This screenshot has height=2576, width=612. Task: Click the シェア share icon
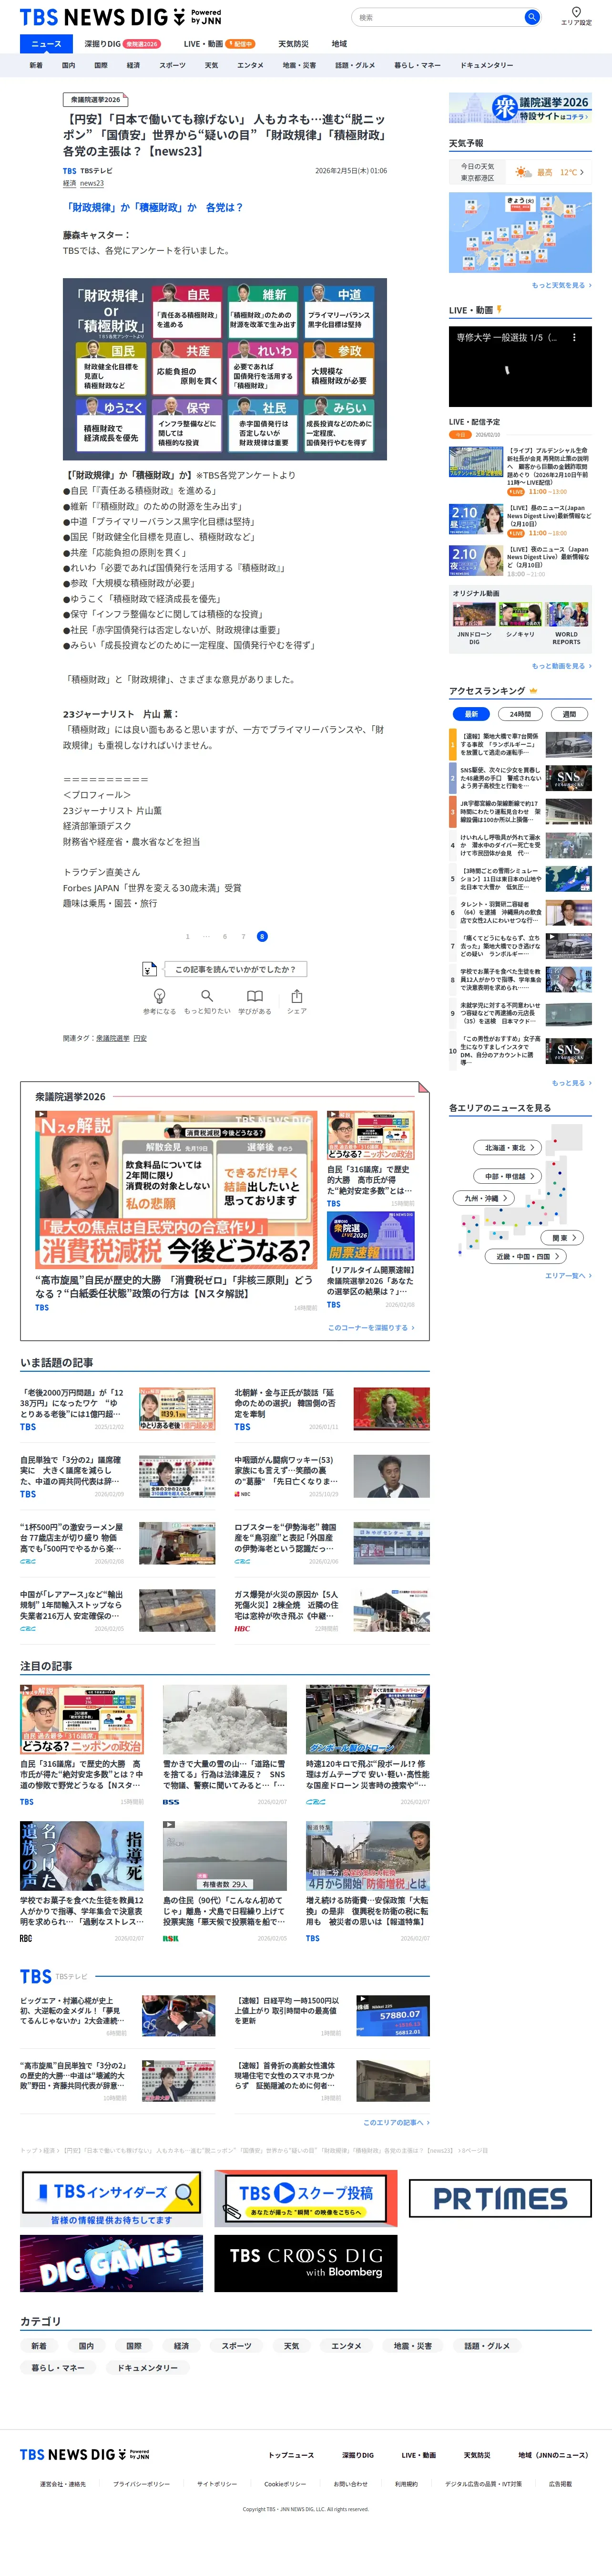(x=296, y=1001)
